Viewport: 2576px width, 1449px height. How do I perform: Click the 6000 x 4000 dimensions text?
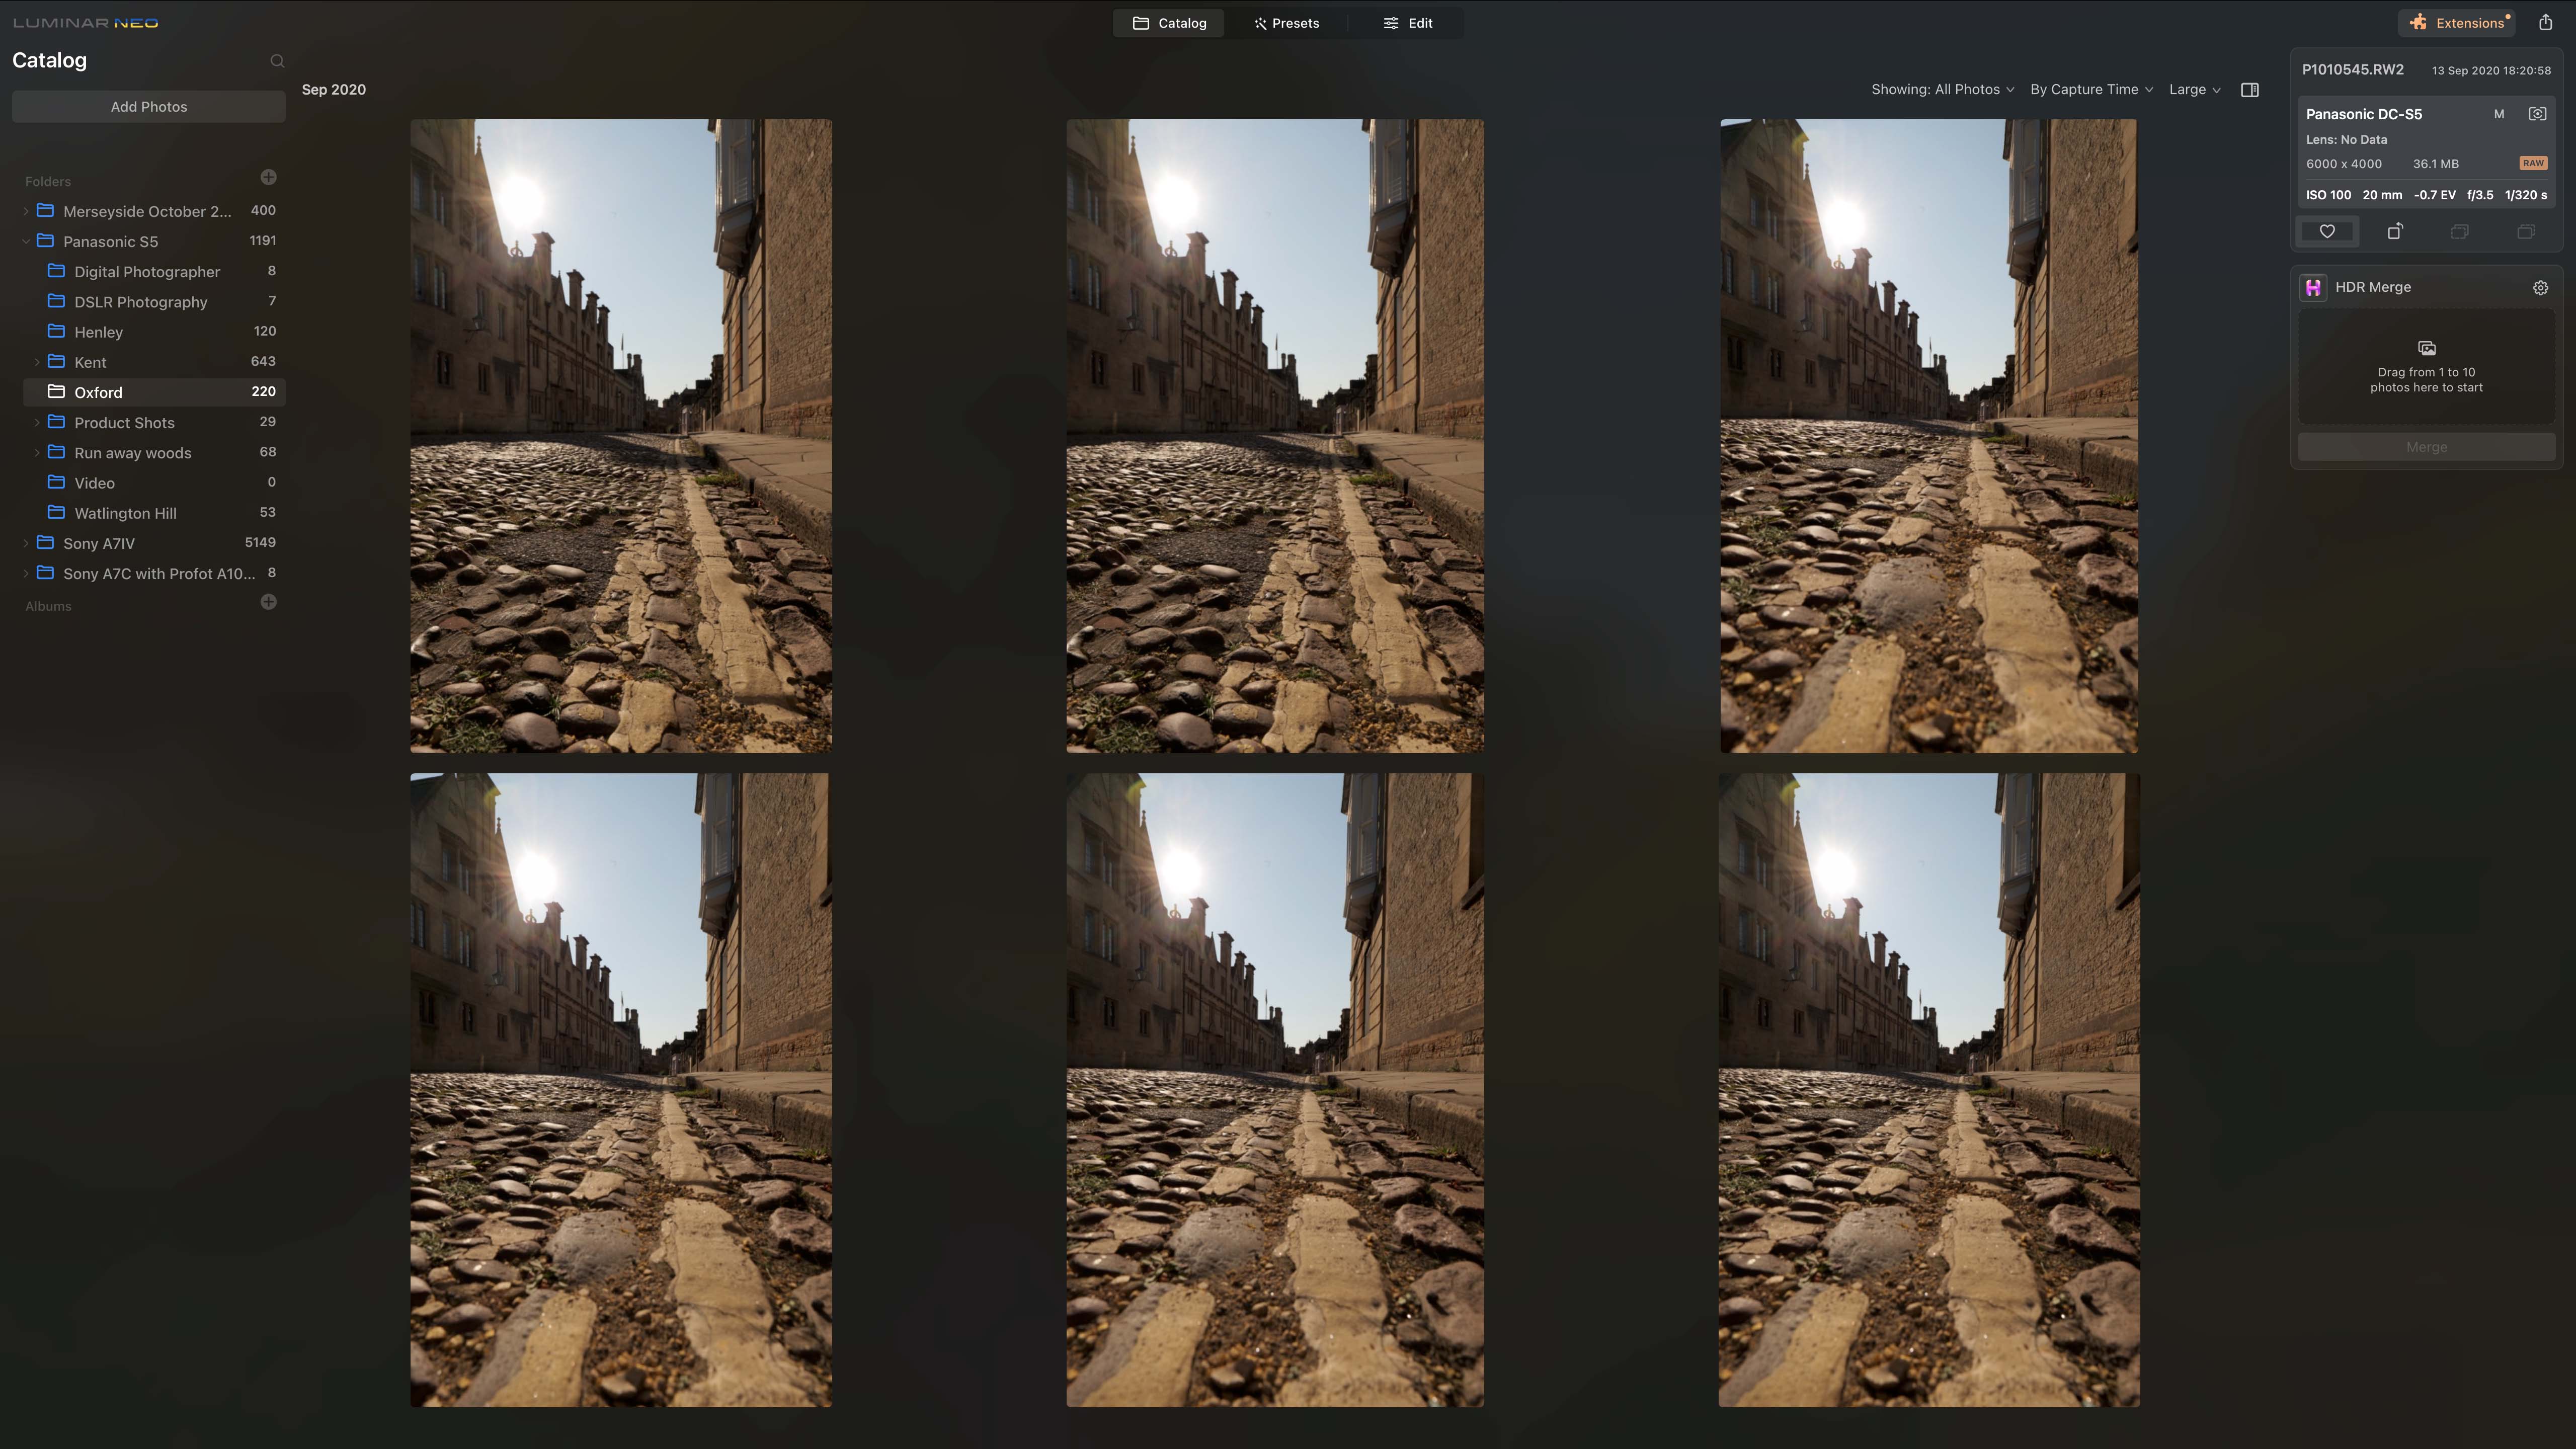click(x=2343, y=164)
